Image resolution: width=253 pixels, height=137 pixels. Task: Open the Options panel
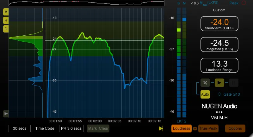(235, 128)
